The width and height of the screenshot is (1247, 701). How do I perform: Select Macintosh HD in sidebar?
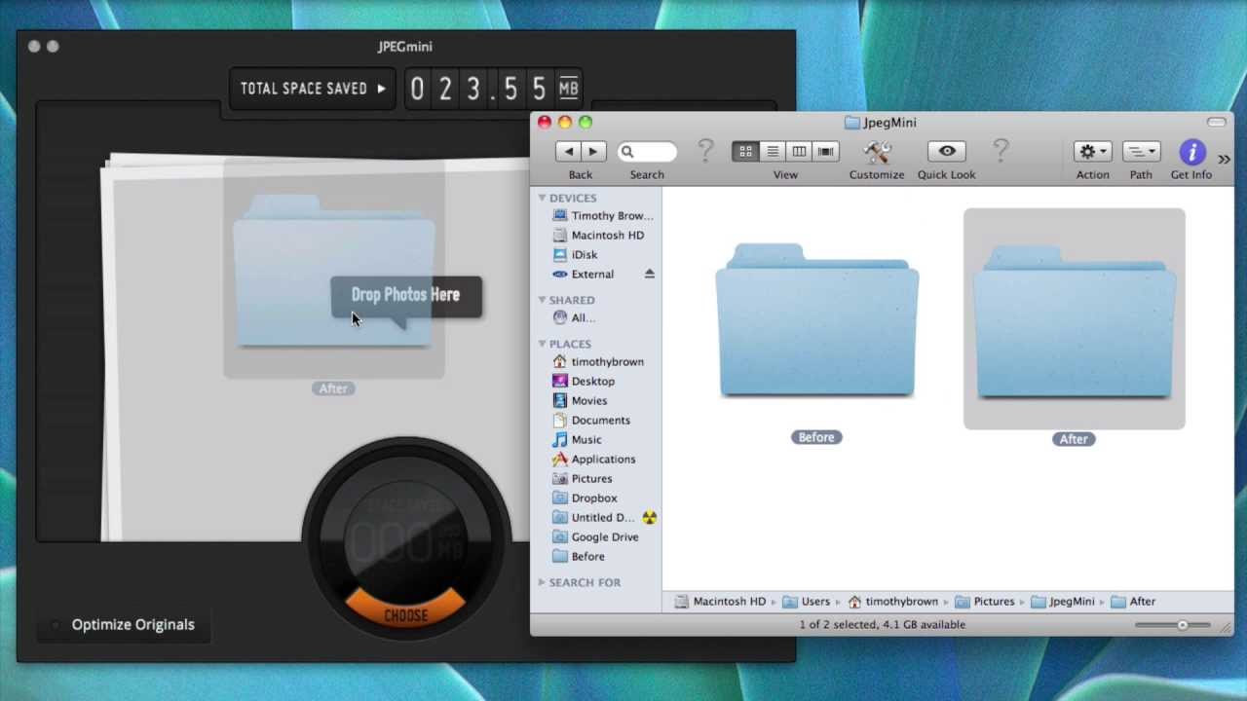[598, 236]
